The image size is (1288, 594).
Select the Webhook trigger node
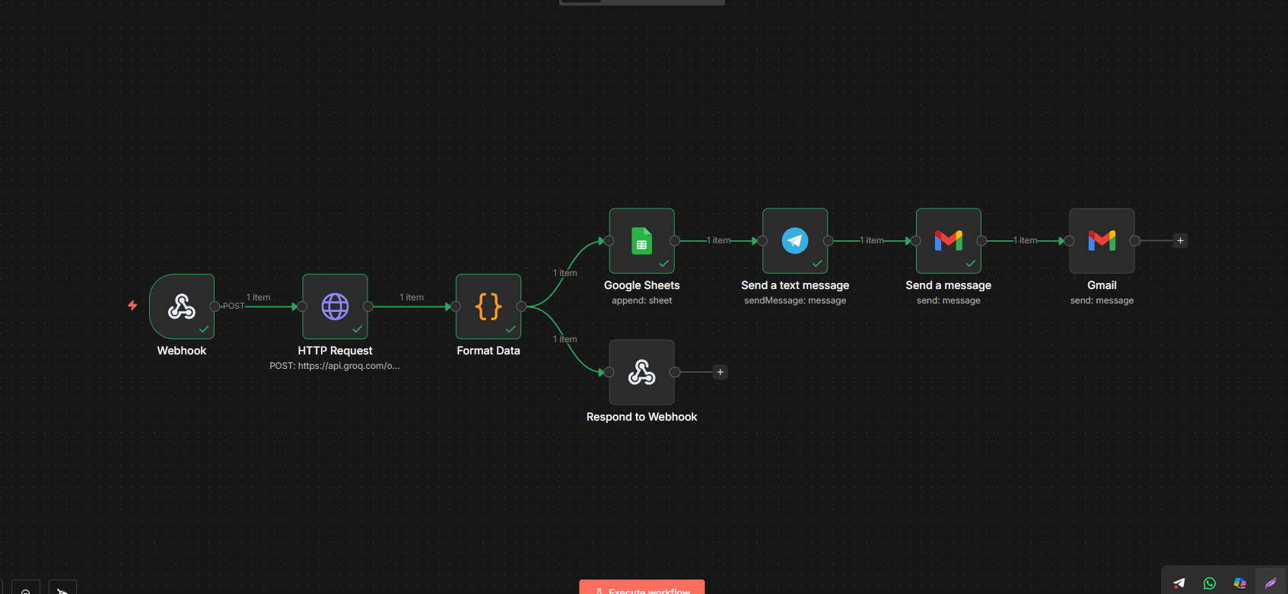tap(182, 307)
